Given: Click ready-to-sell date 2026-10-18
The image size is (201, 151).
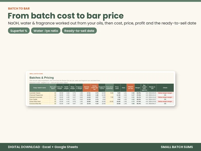Looking at the screenshot, I should coord(152,97).
